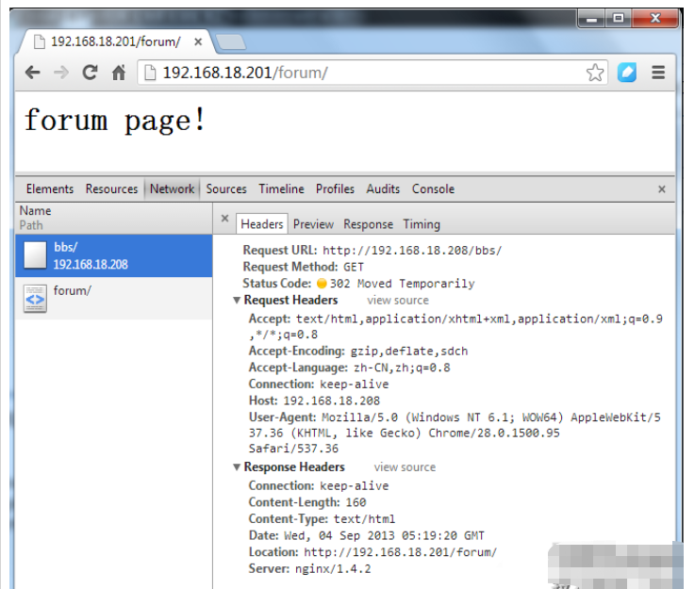Maximize the browser window
The image size is (695, 589).
[619, 18]
